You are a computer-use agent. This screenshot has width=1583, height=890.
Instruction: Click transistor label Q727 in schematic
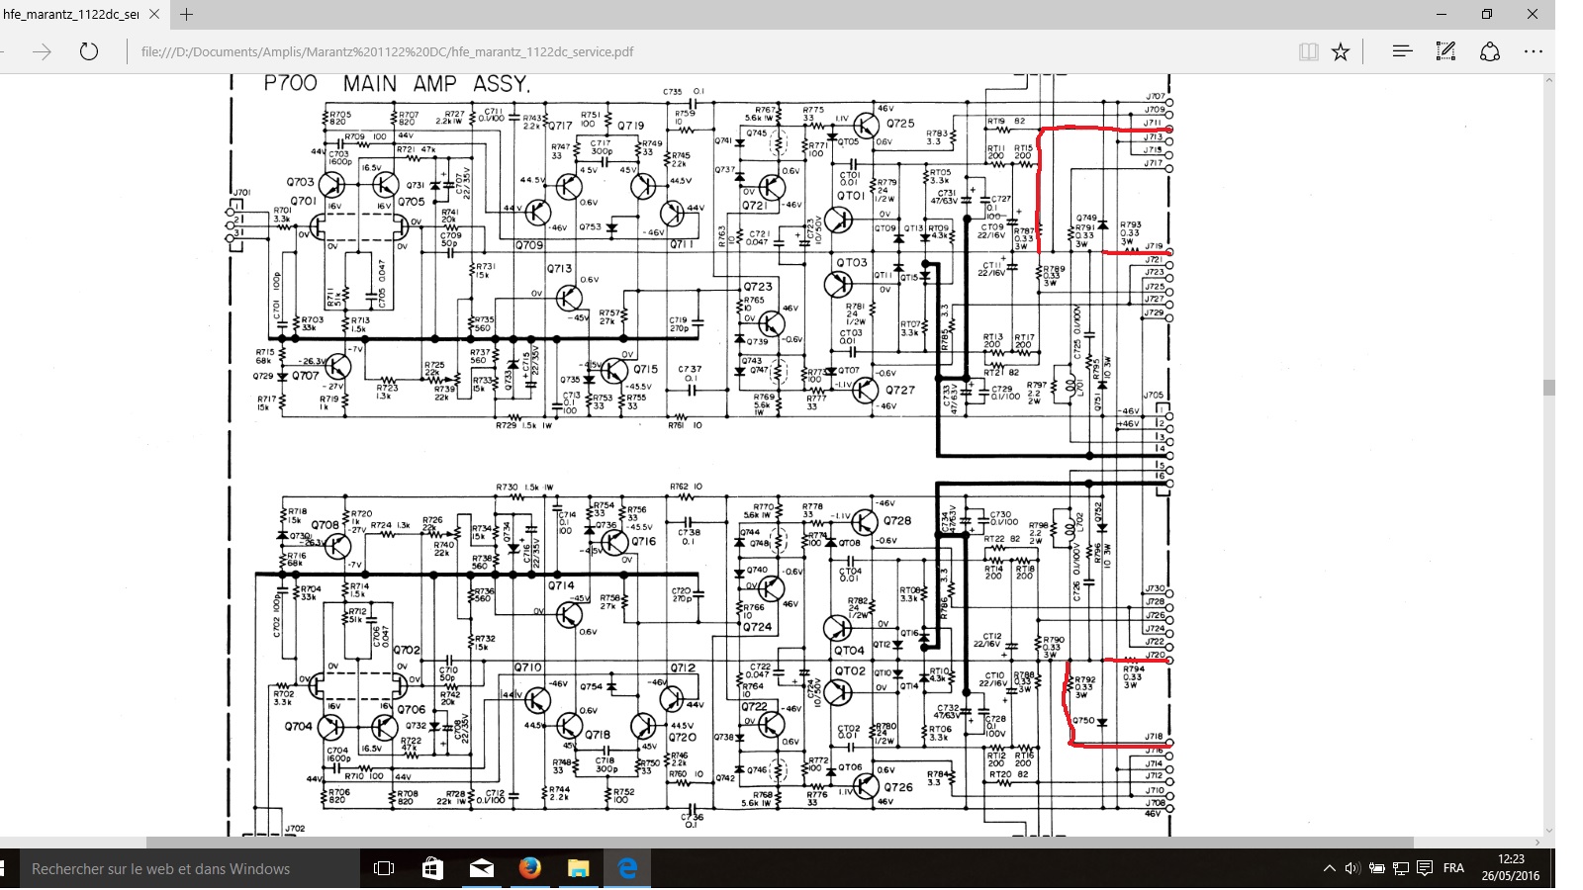click(899, 390)
